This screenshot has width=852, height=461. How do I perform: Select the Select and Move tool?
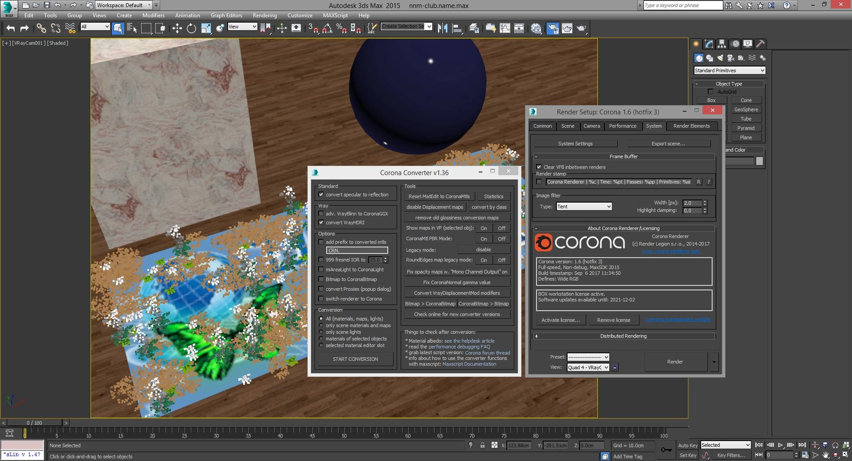(177, 28)
